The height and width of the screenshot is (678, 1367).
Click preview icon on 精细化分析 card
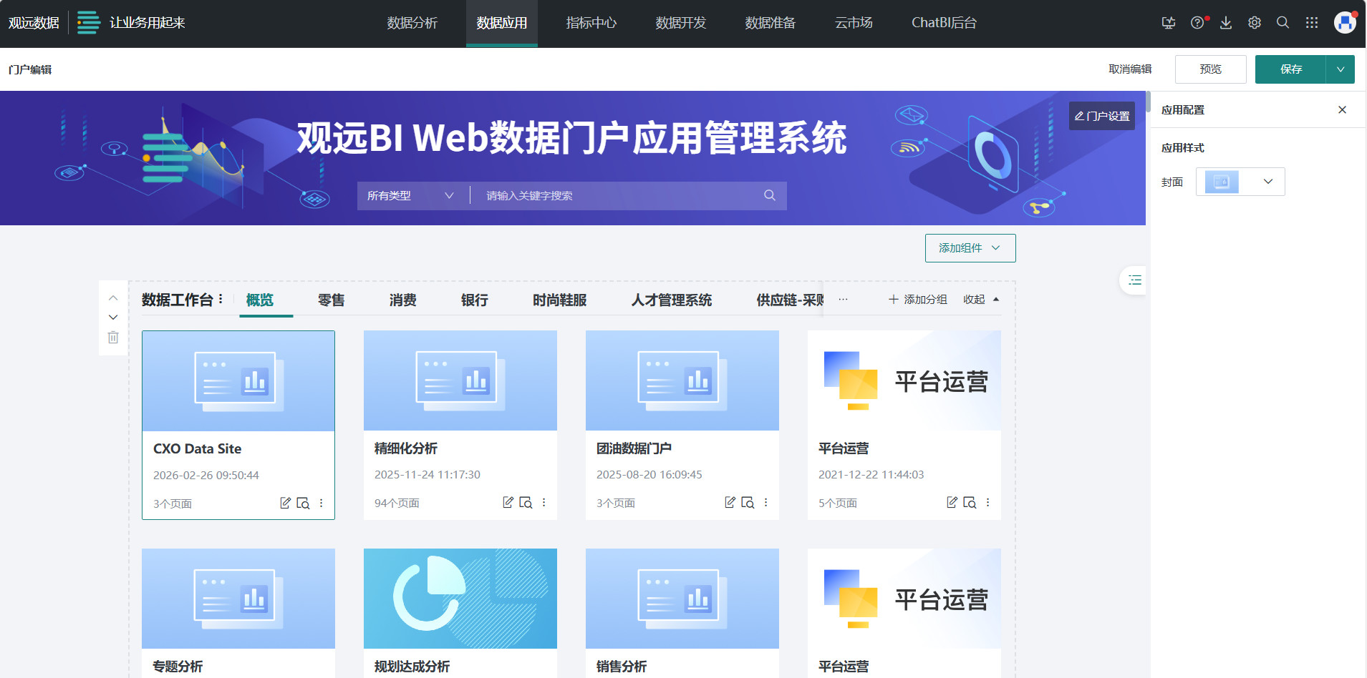pyautogui.click(x=526, y=503)
